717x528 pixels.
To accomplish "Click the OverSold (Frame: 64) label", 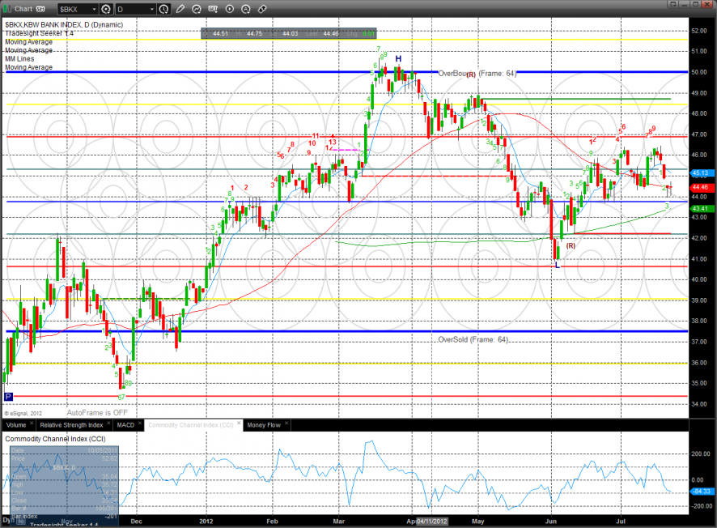I will pos(473,339).
